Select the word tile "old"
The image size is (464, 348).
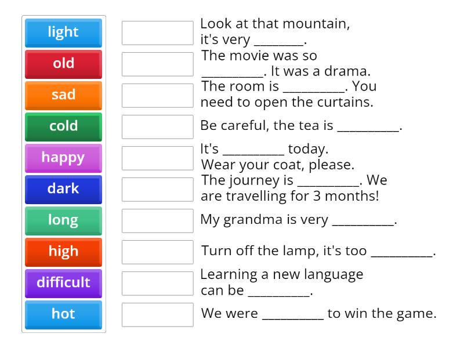click(63, 64)
